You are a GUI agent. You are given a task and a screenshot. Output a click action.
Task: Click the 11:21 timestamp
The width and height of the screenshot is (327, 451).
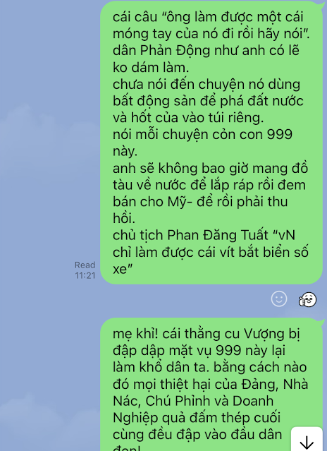coord(85,275)
